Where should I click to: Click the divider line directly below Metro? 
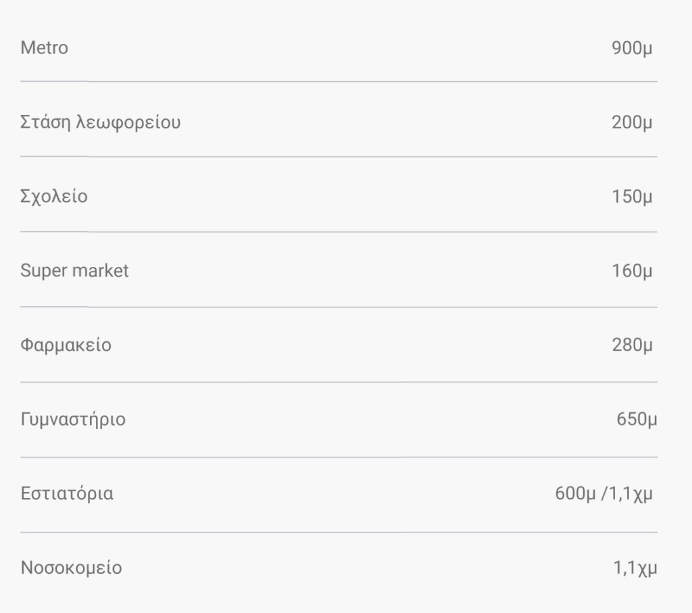click(339, 82)
